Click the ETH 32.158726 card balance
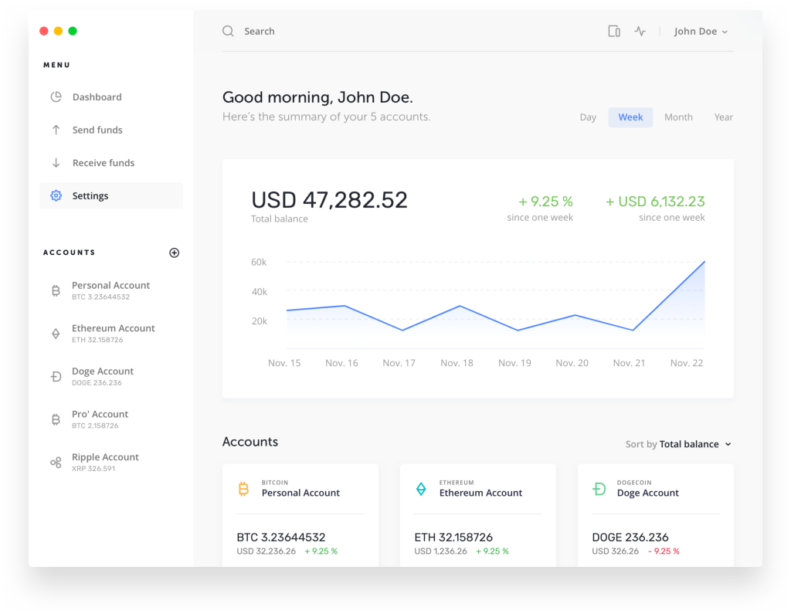The height and width of the screenshot is (614, 791). [453, 538]
